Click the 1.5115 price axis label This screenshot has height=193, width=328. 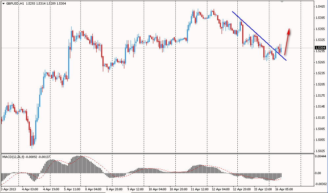pyautogui.click(x=321, y=118)
